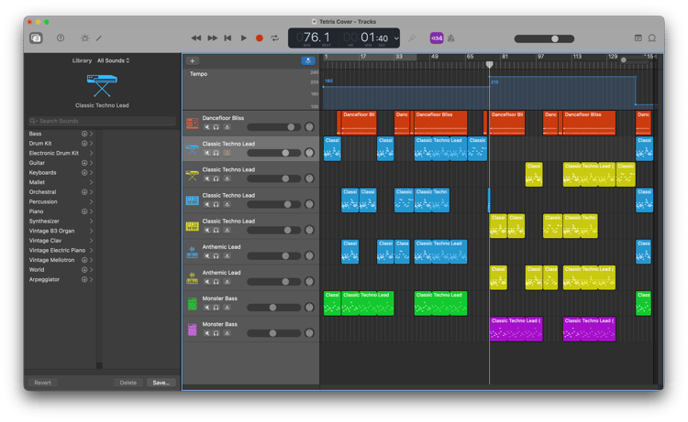Open Quick Help question mark button
The width and height of the screenshot is (688, 422).
(61, 38)
